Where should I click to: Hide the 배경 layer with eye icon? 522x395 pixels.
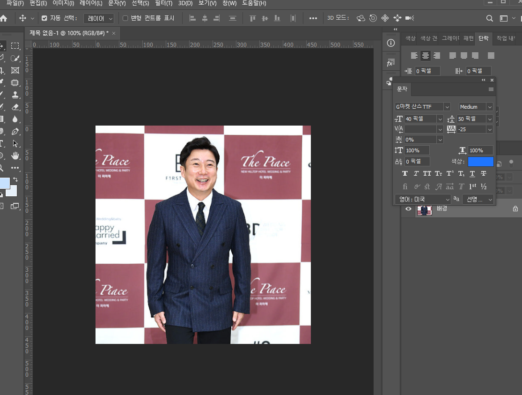(408, 209)
